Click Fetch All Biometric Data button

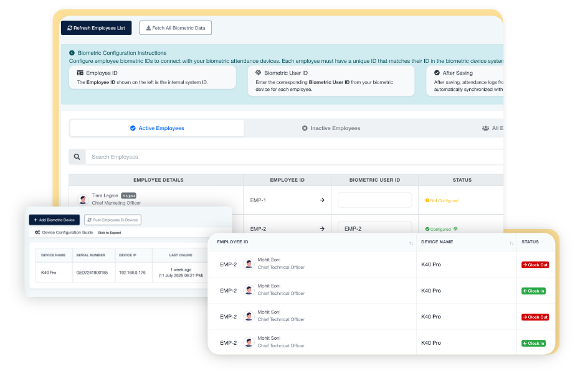(x=175, y=28)
